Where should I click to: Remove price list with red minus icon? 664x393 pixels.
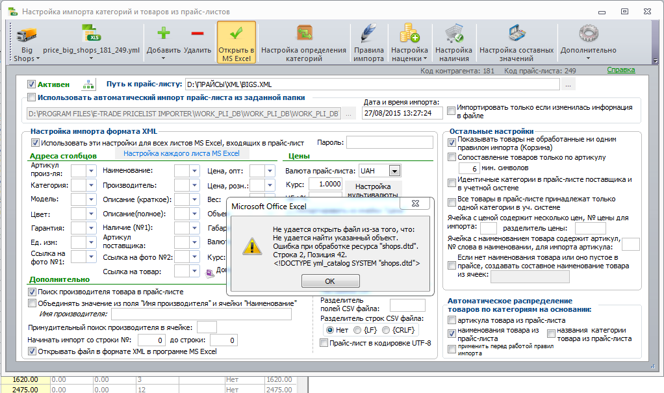coord(198,34)
